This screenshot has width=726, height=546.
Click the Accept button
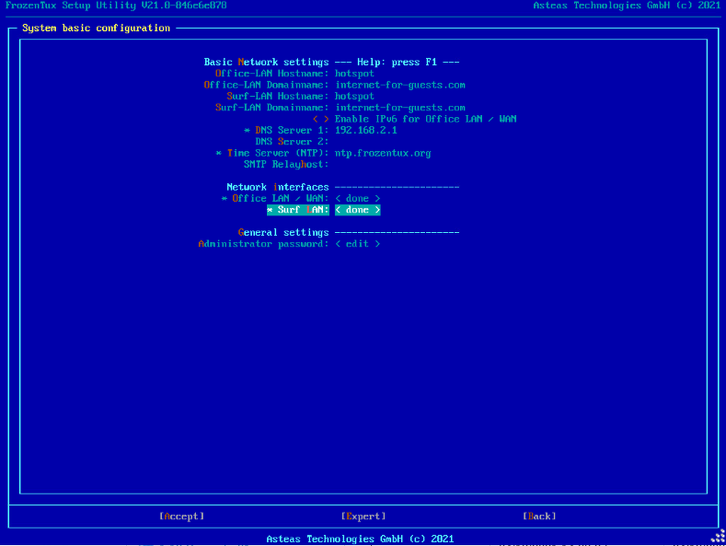181,516
